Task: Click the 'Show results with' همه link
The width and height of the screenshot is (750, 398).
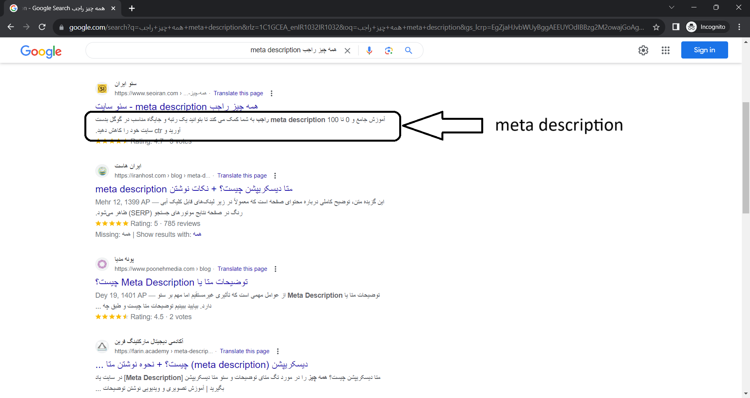Action: coord(197,234)
